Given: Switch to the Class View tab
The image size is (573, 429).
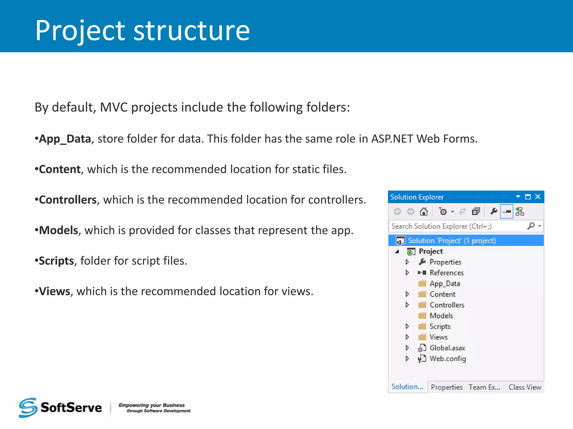Looking at the screenshot, I should click(x=525, y=387).
